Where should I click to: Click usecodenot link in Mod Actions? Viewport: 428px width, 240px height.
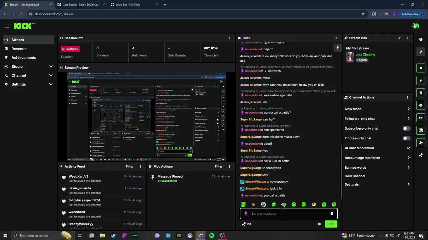[x=169, y=181]
